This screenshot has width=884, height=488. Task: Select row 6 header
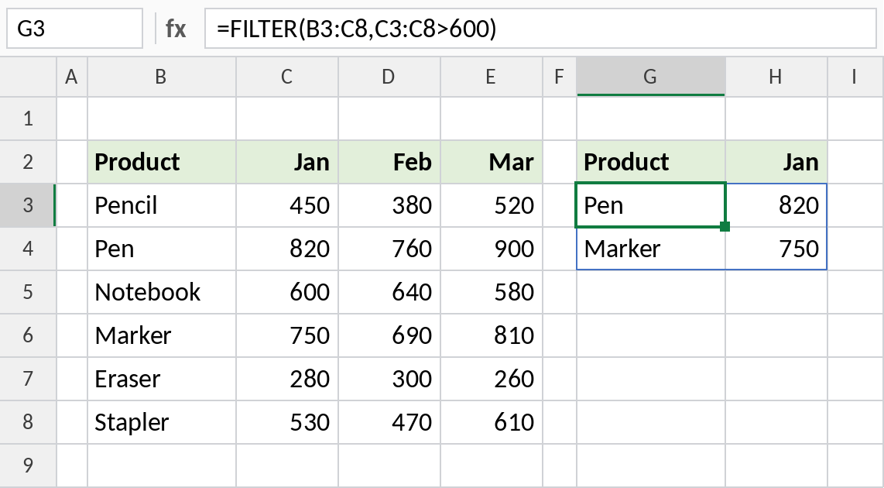[x=28, y=335]
